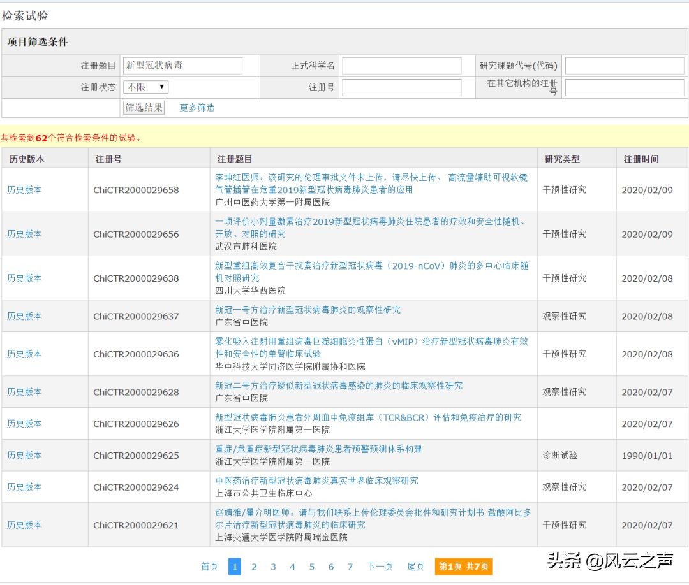The width and height of the screenshot is (689, 585).
Task: Open 历史版本 for trial ChiCTR2000029621
Action: point(24,524)
